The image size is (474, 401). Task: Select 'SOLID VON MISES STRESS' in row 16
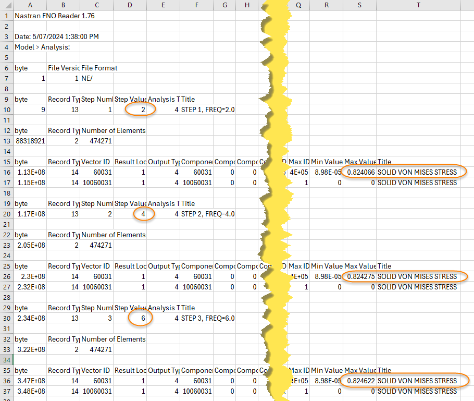pyautogui.click(x=417, y=172)
